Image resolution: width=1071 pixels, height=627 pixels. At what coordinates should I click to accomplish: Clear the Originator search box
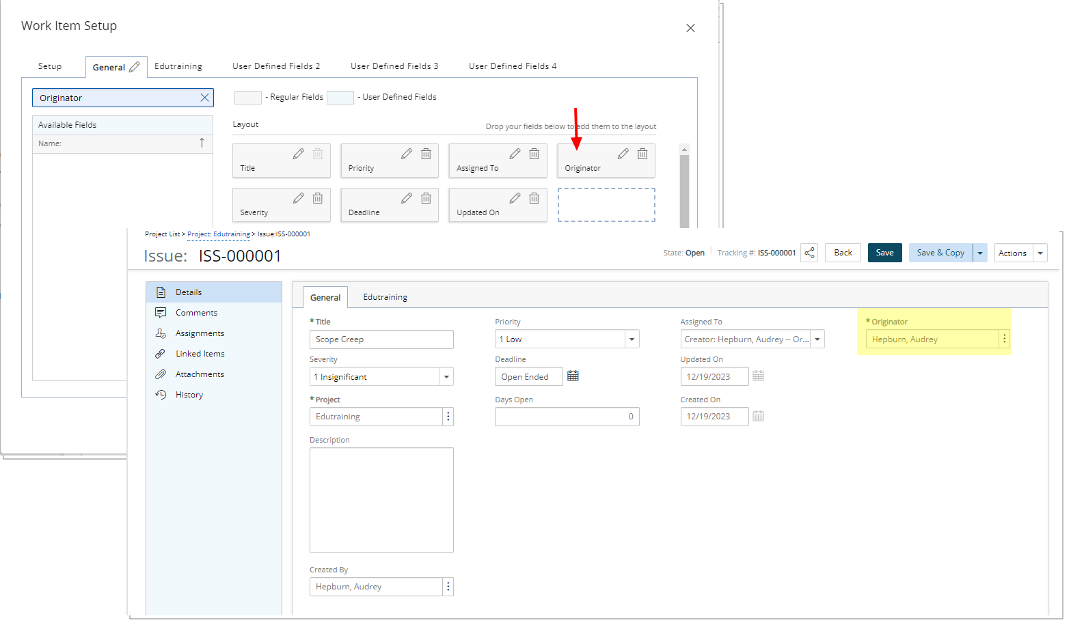(x=204, y=98)
